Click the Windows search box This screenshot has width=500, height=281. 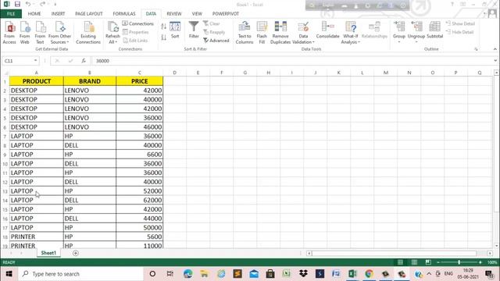click(80, 274)
